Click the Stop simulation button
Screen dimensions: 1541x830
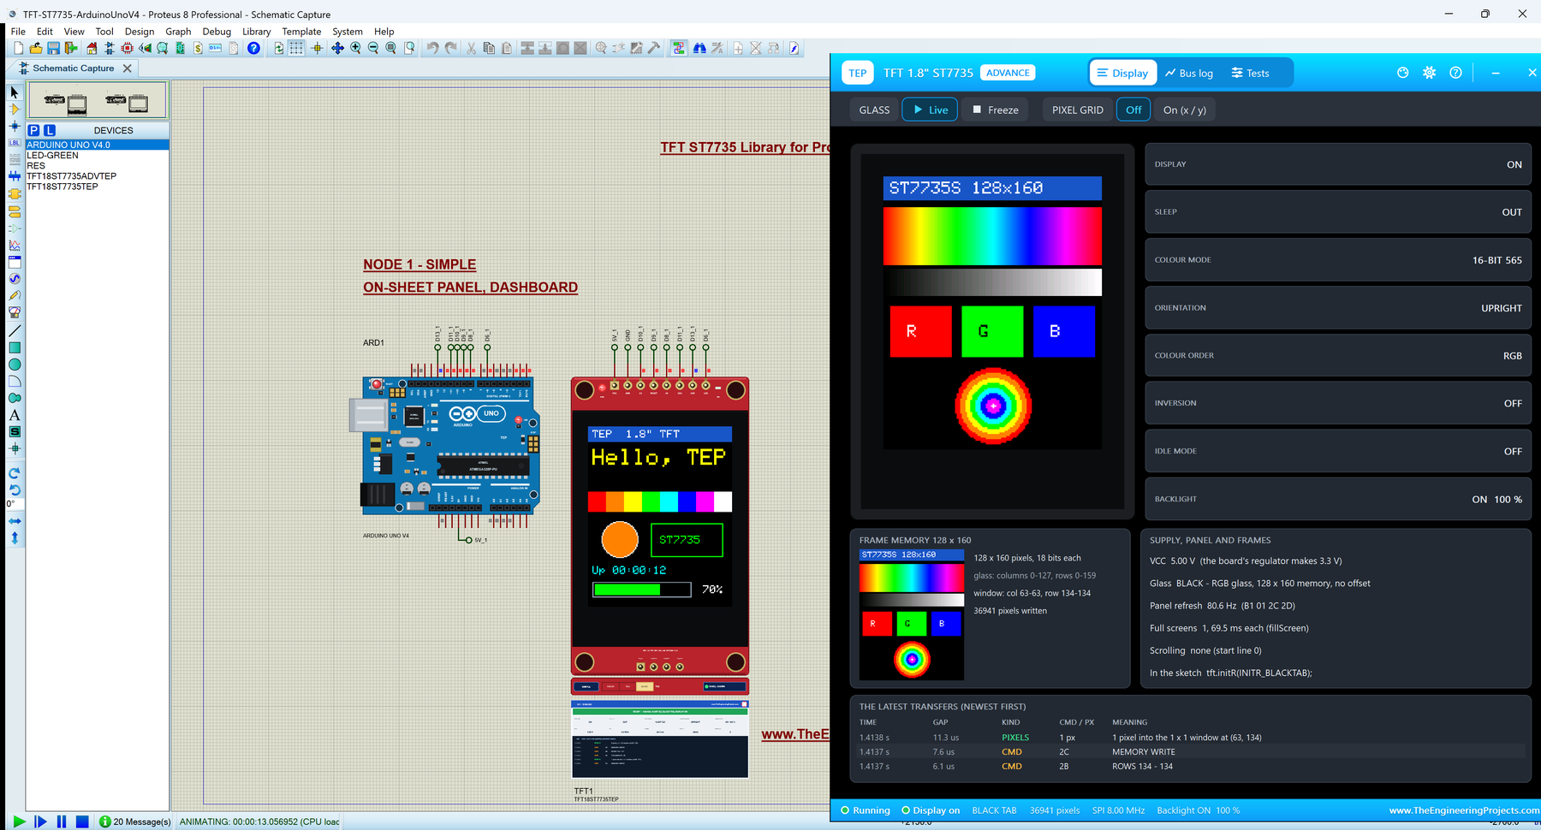[82, 821]
